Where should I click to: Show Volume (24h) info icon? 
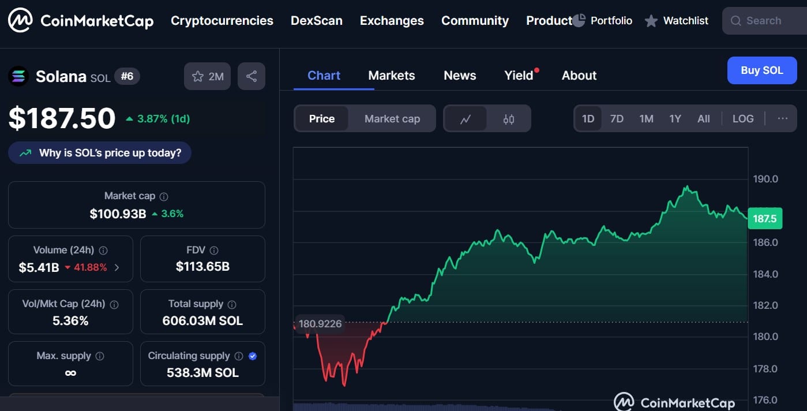tap(103, 251)
